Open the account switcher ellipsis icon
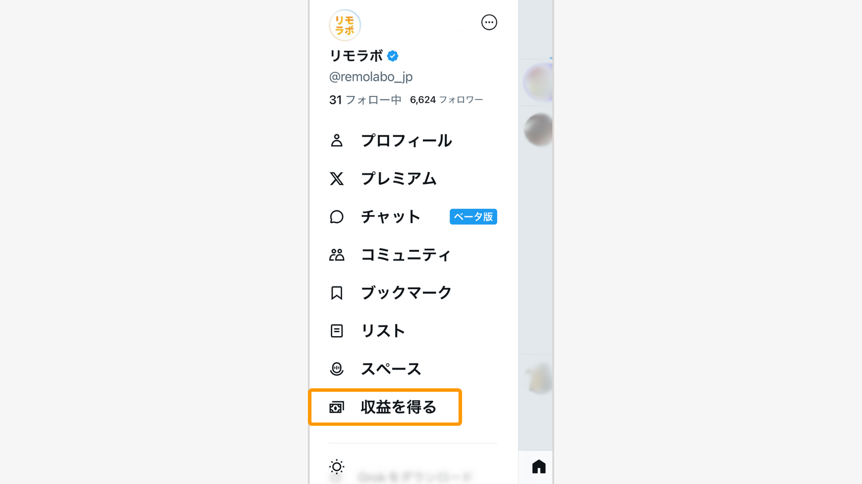Image resolution: width=862 pixels, height=484 pixels. pos(489,22)
